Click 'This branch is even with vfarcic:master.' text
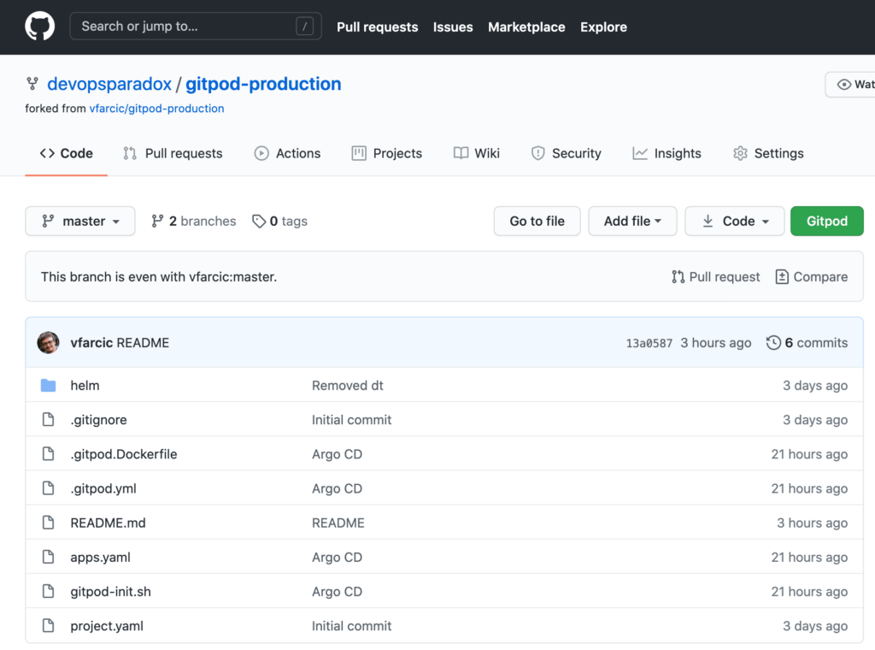 159,277
